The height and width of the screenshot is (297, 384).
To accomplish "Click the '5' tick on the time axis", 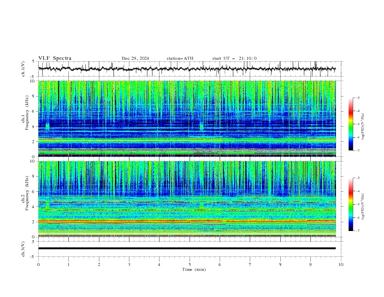I will (190, 264).
